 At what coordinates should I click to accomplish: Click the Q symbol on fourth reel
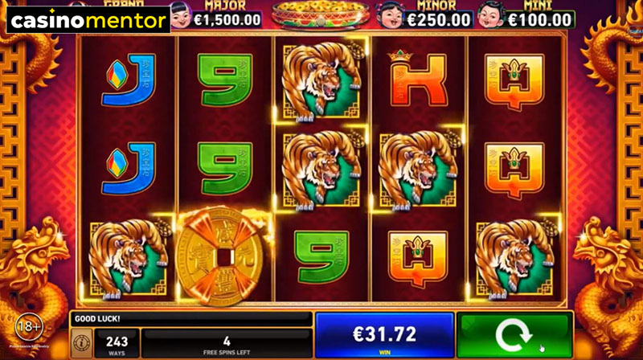click(x=418, y=258)
